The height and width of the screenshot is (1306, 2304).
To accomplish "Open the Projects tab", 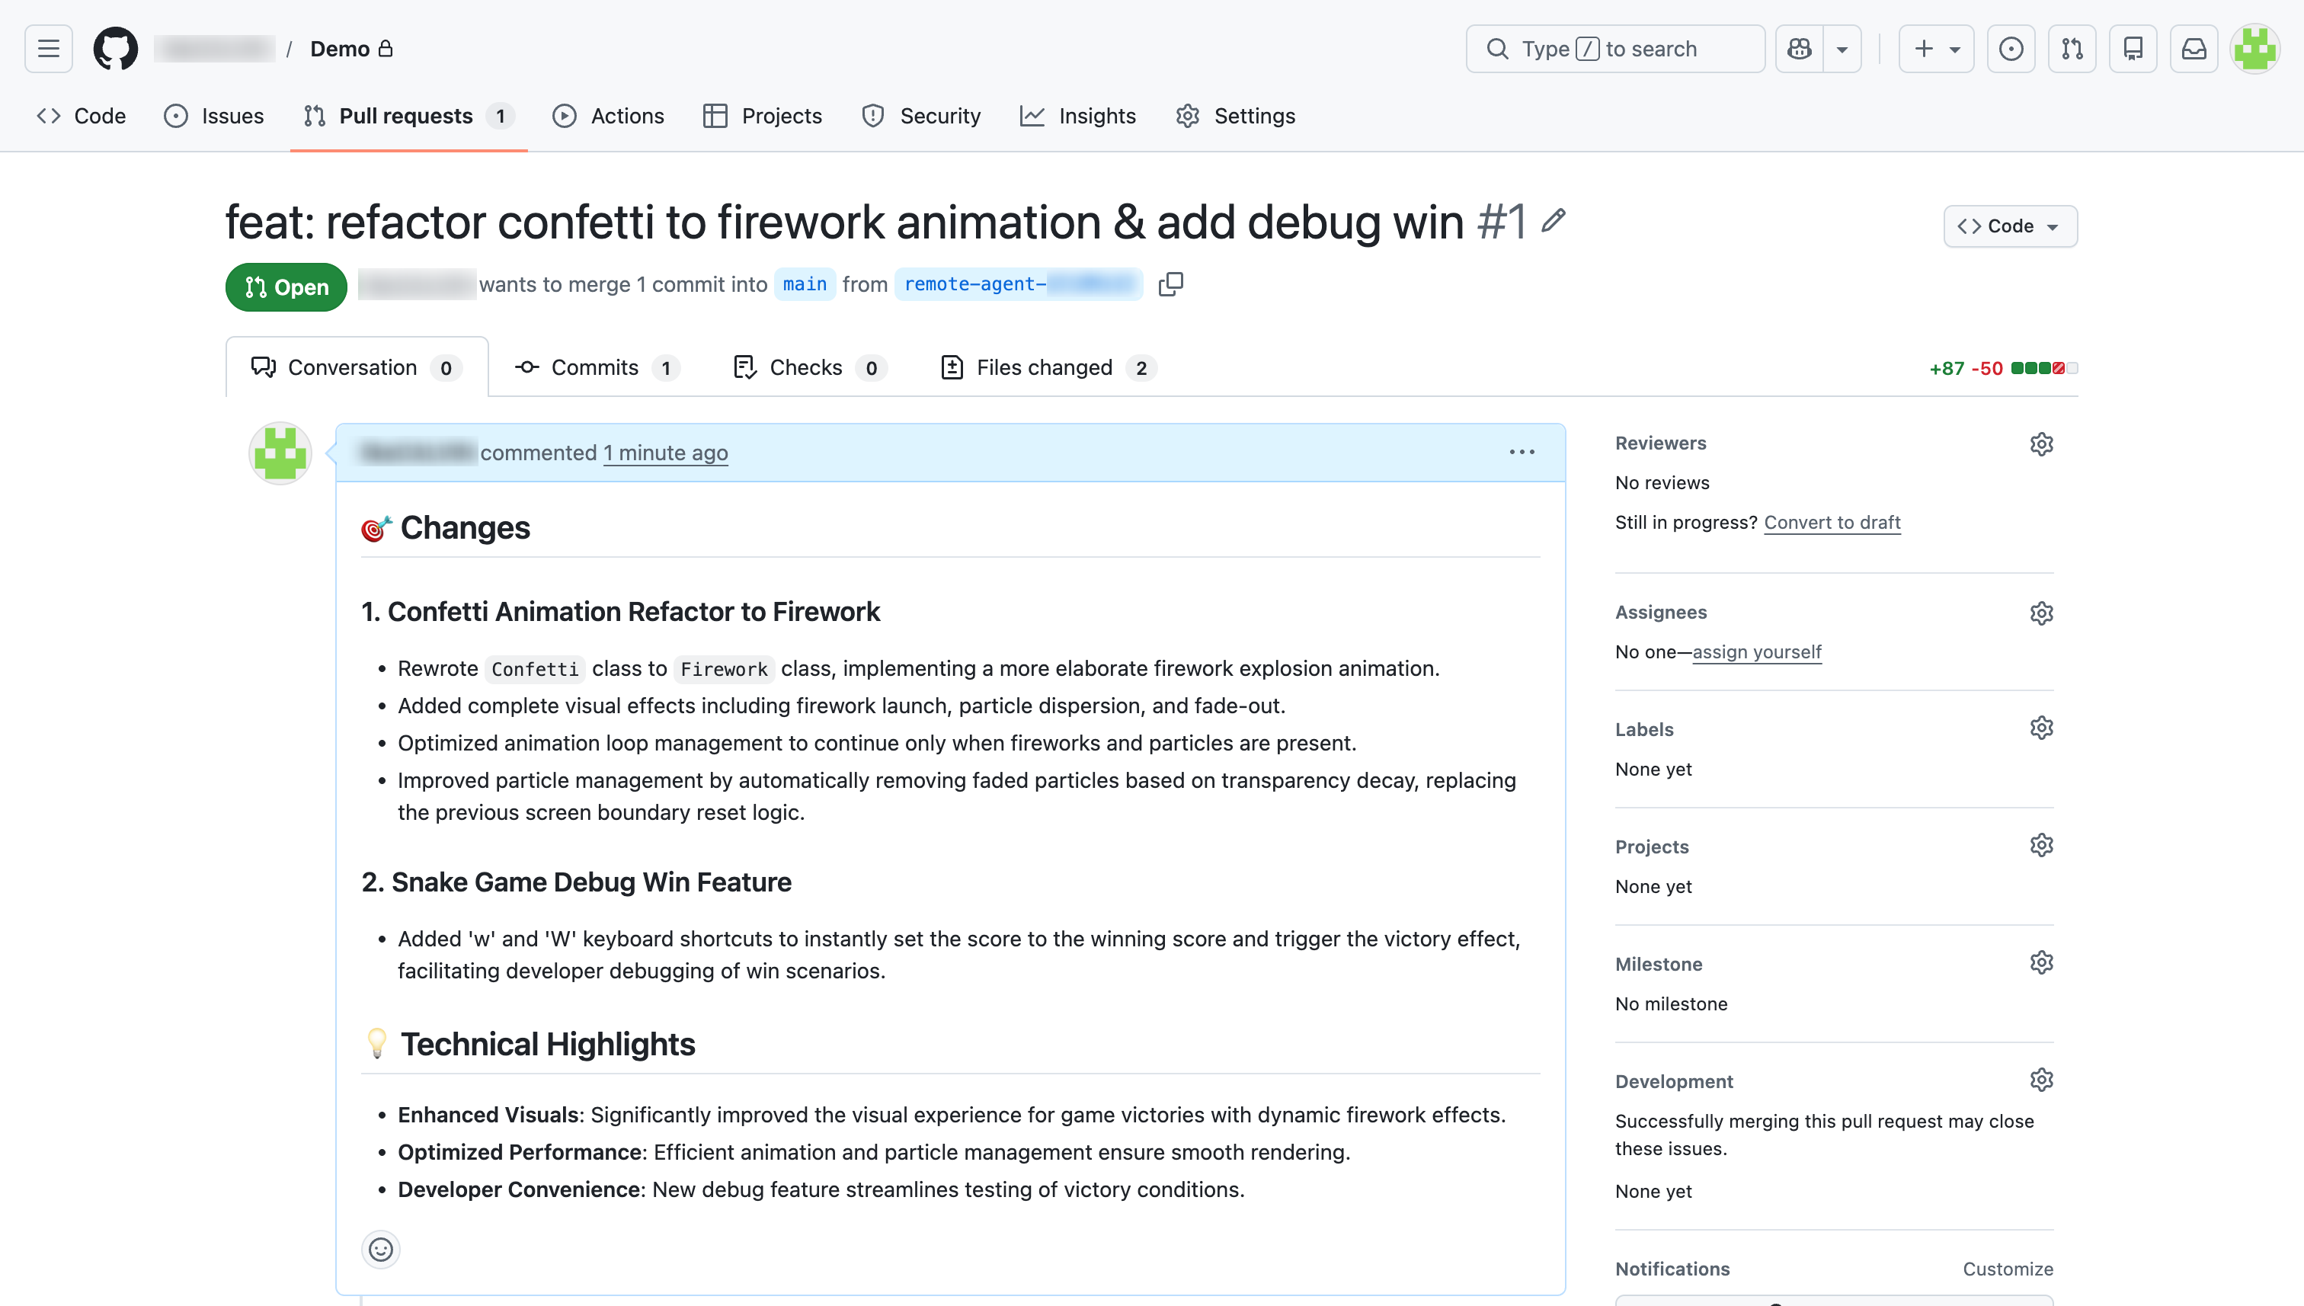I will [x=763, y=116].
